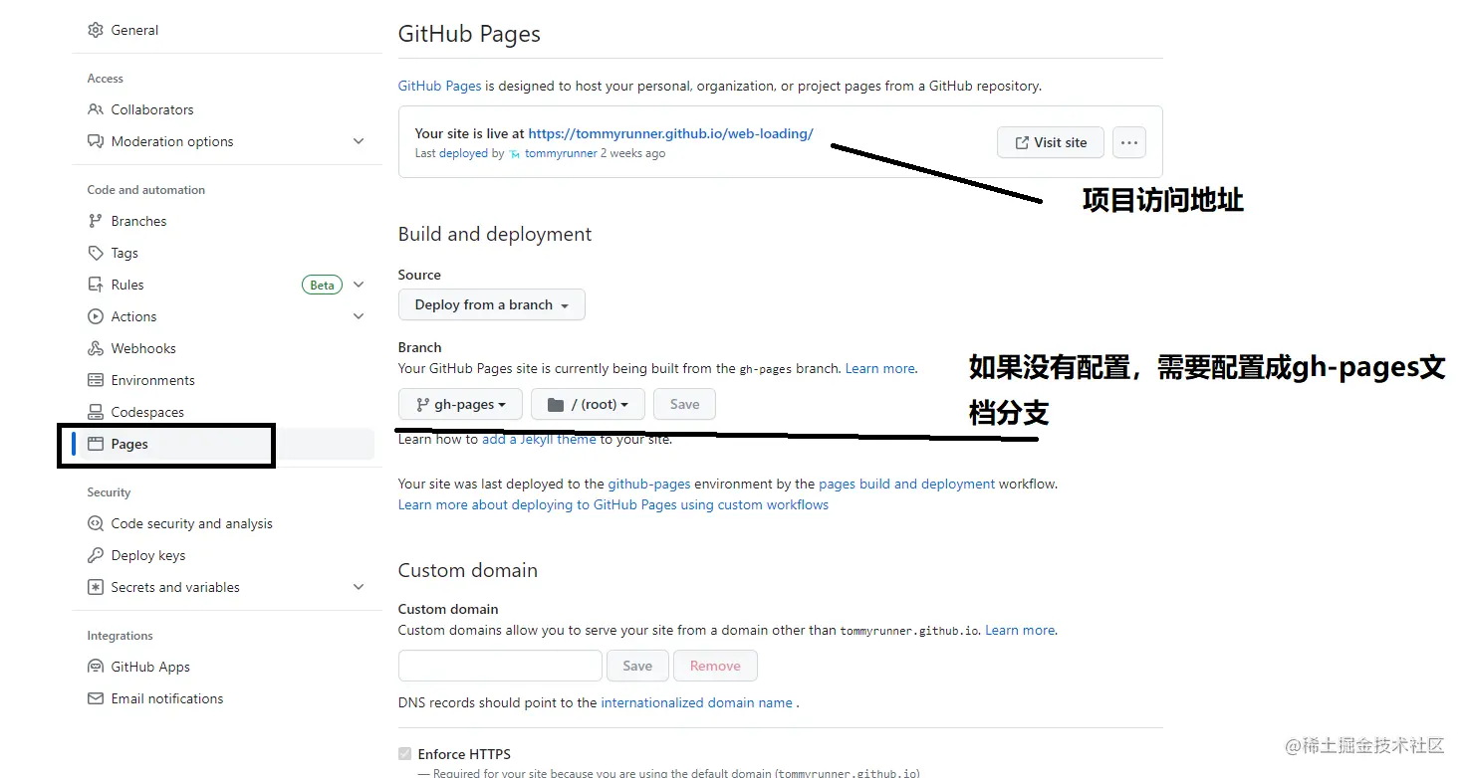Image resolution: width=1467 pixels, height=778 pixels.
Task: Open General settings page
Action: click(x=134, y=30)
